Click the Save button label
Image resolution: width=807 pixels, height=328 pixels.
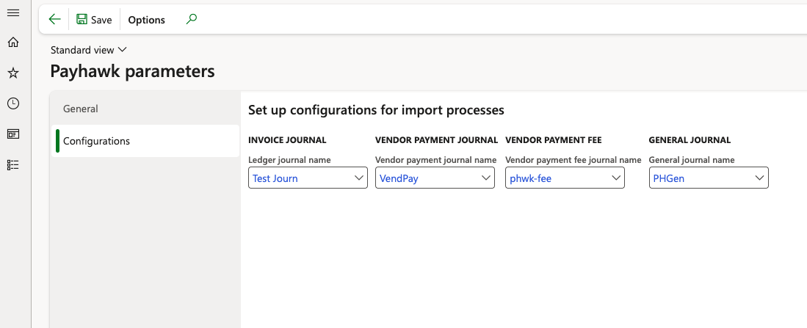click(x=101, y=20)
